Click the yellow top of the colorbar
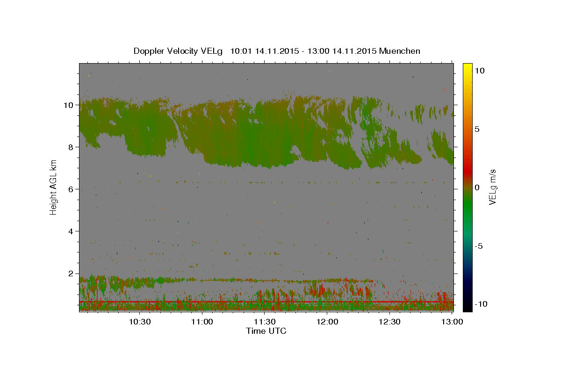Viewport: 561px width, 374px height. tap(467, 68)
